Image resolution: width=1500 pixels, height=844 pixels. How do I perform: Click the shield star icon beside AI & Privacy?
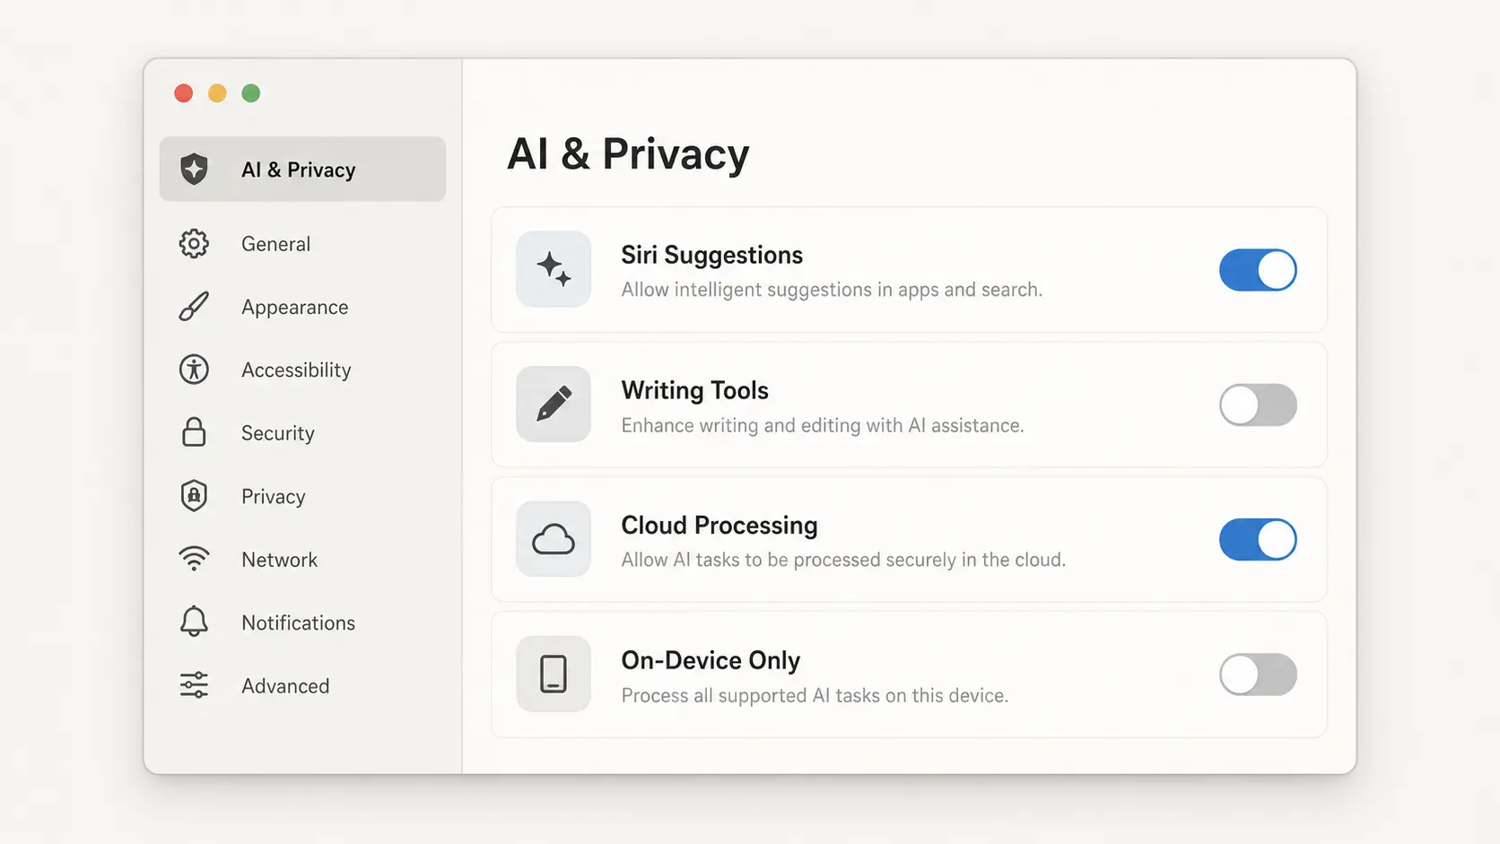(x=194, y=169)
